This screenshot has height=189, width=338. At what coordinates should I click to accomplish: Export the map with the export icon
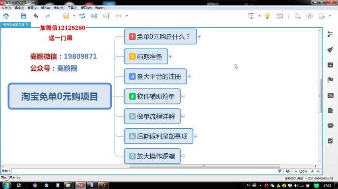coord(322,16)
